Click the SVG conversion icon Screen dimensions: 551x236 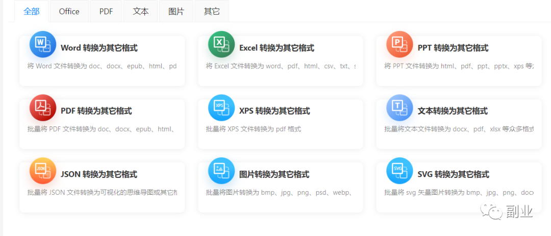[399, 171]
